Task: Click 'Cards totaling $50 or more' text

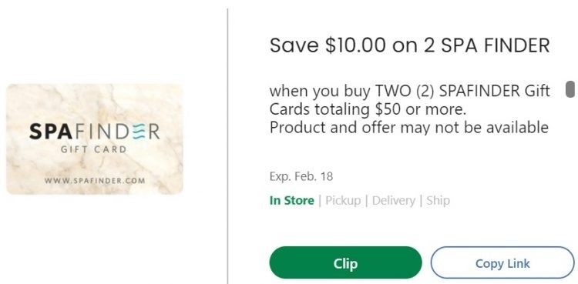Action: click(x=368, y=109)
